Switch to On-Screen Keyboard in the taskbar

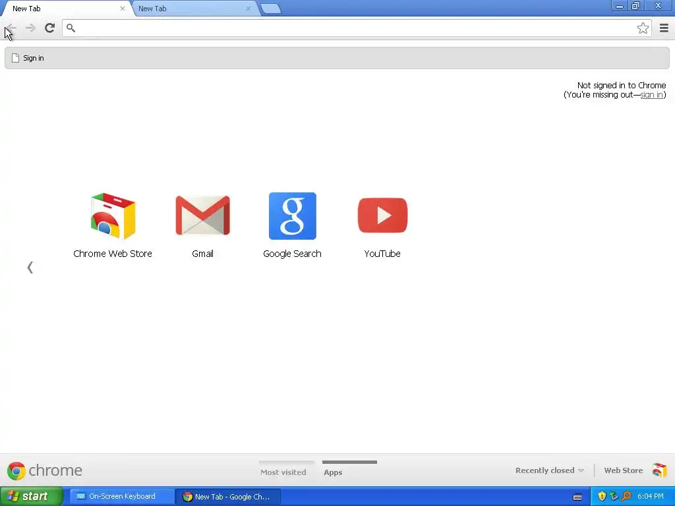[x=122, y=496]
